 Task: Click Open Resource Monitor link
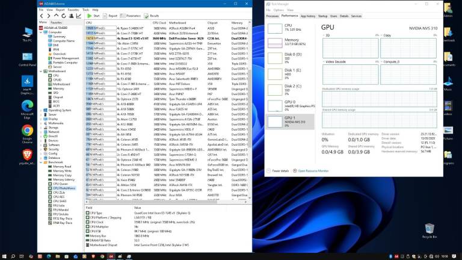(313, 170)
